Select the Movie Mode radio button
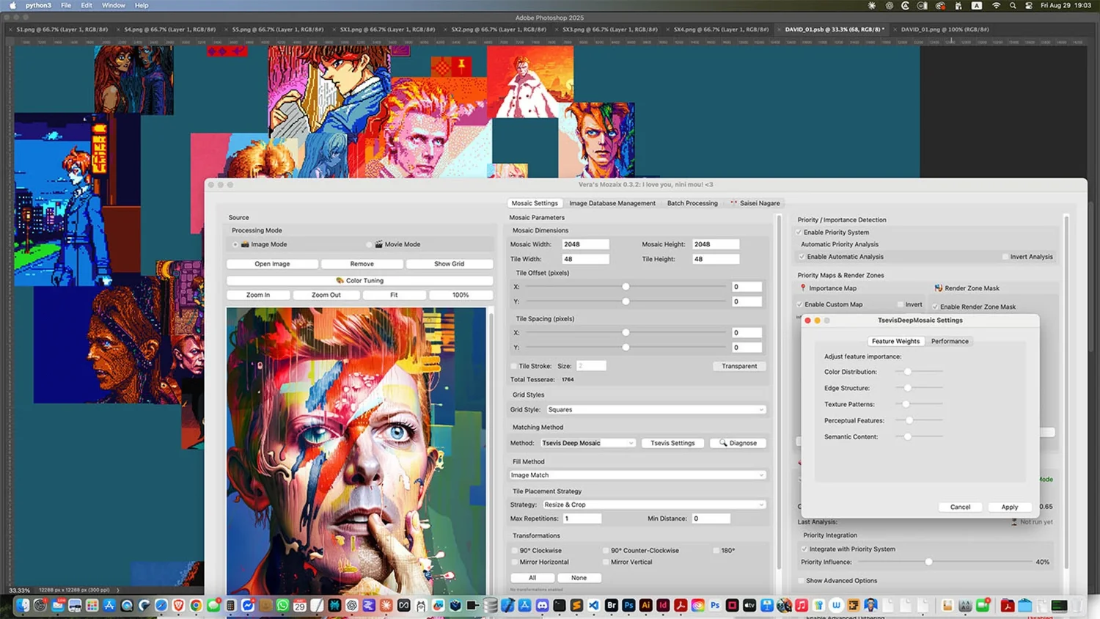 coord(370,244)
